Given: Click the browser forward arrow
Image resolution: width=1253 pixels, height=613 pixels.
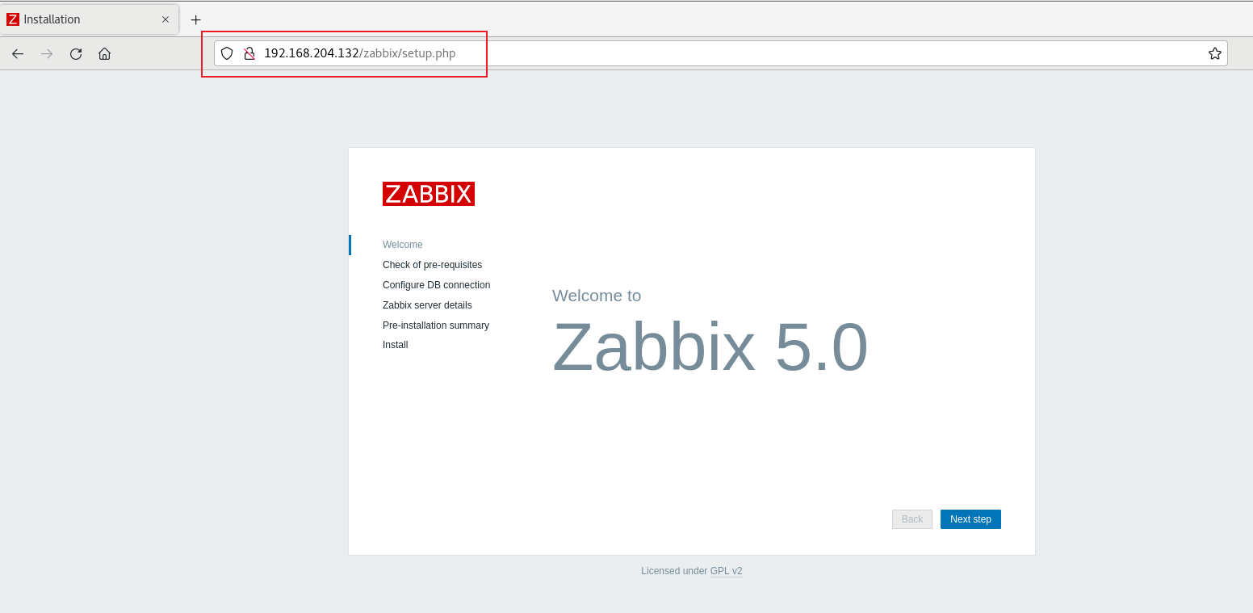Looking at the screenshot, I should (47, 53).
